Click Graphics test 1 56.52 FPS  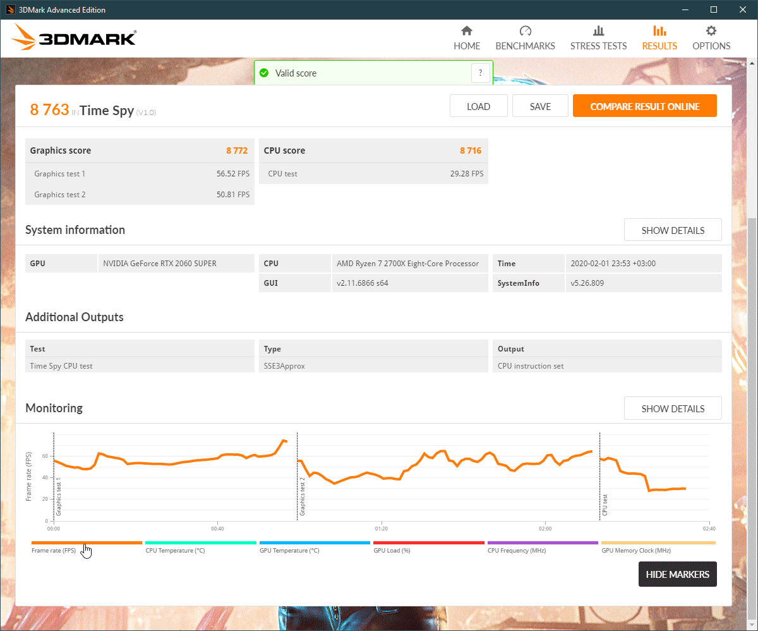click(x=233, y=173)
